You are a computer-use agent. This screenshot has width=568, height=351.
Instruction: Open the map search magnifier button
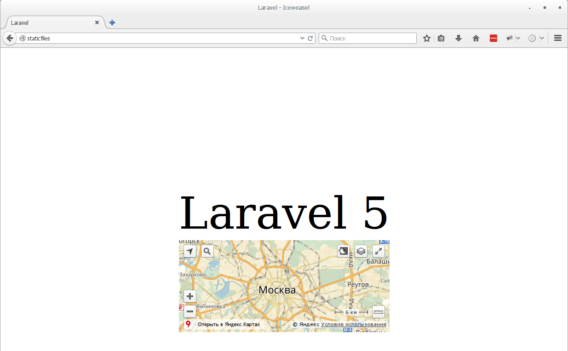207,251
